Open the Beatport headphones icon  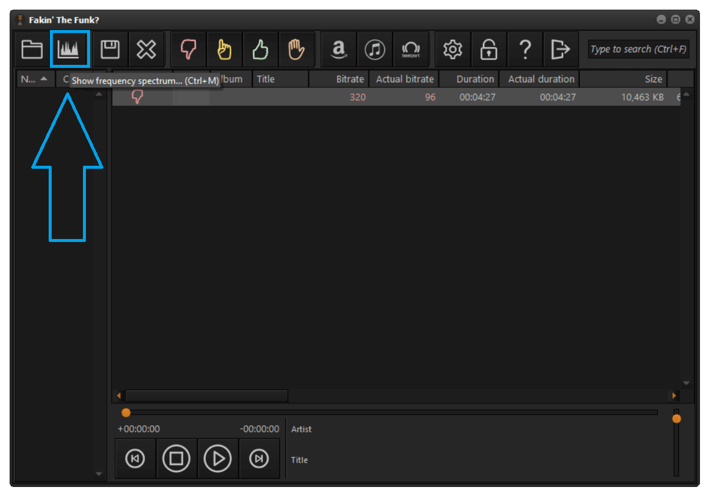(x=411, y=49)
